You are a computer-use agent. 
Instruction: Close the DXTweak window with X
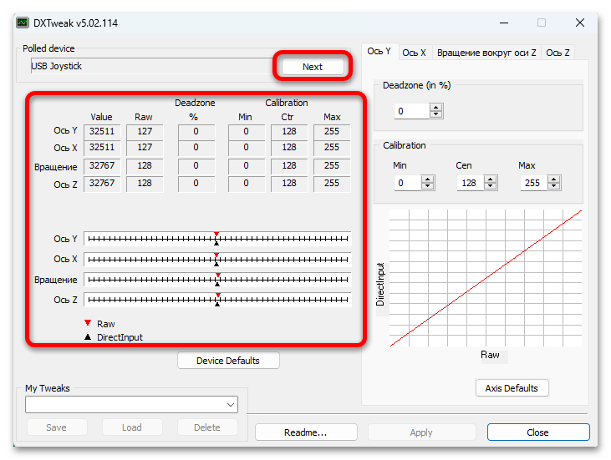pos(580,23)
